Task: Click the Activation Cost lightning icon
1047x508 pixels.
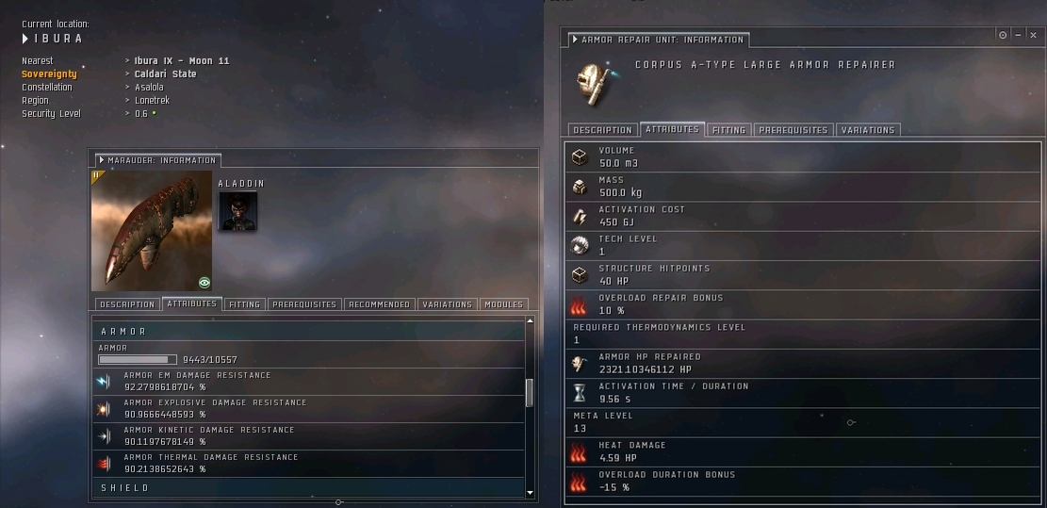Action: pos(579,216)
